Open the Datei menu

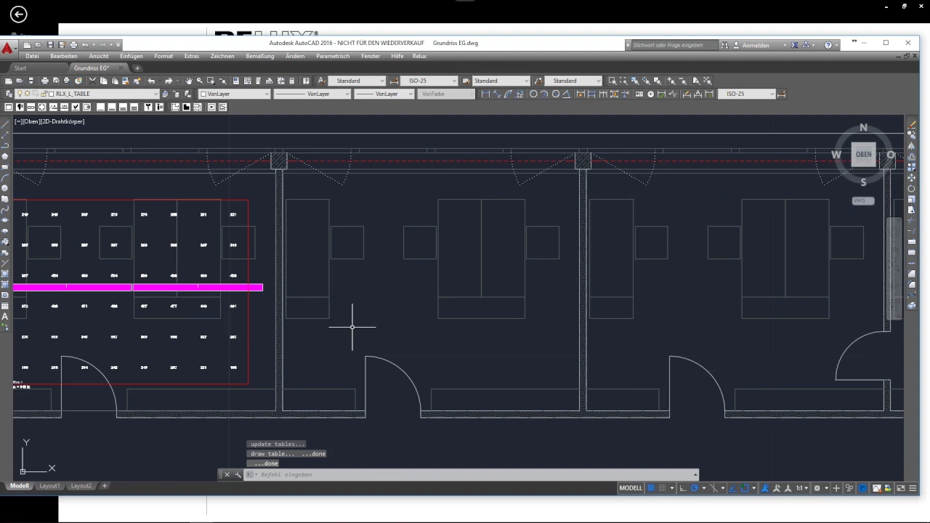32,56
